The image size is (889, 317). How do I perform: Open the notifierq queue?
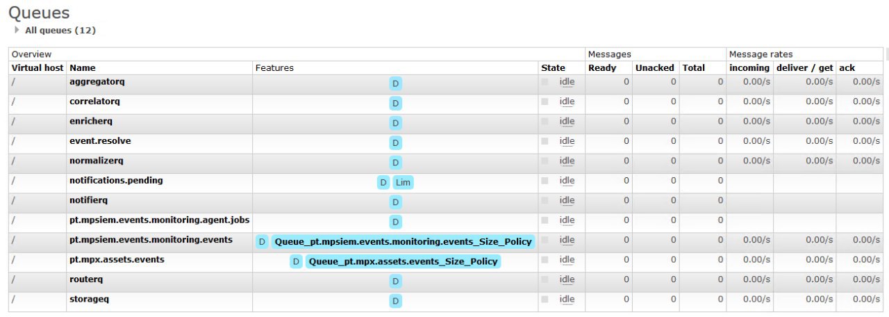point(89,200)
